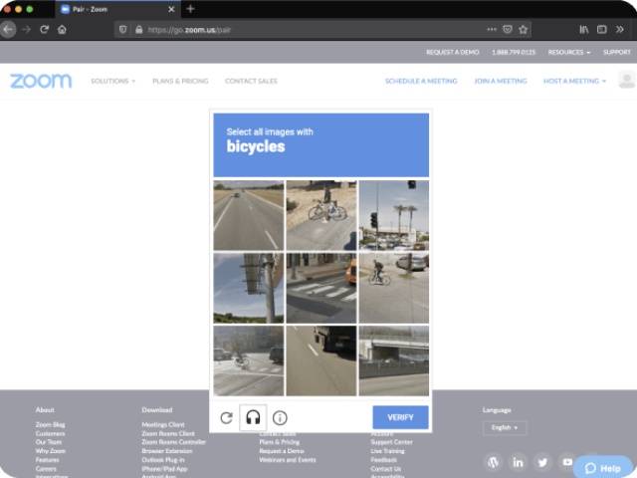
Task: Open the English language selector
Action: [x=503, y=427]
